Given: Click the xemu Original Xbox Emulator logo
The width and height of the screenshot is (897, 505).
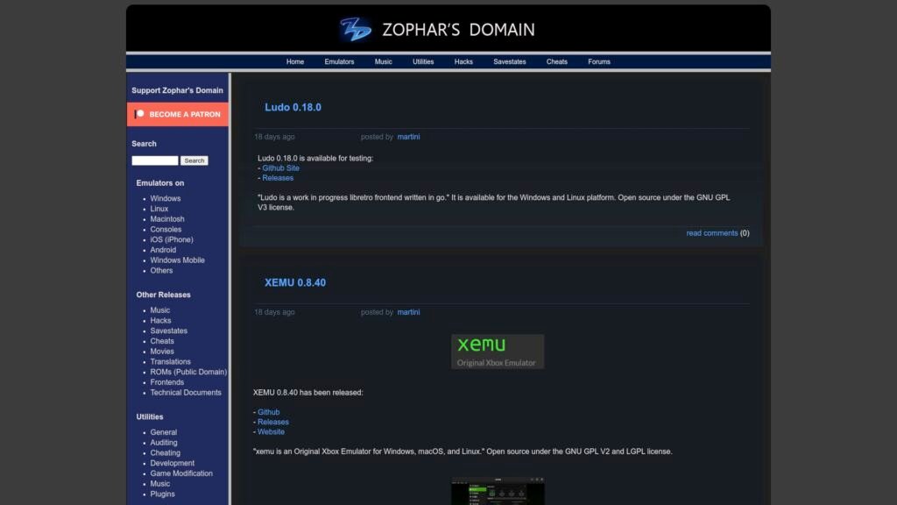Looking at the screenshot, I should [x=498, y=352].
